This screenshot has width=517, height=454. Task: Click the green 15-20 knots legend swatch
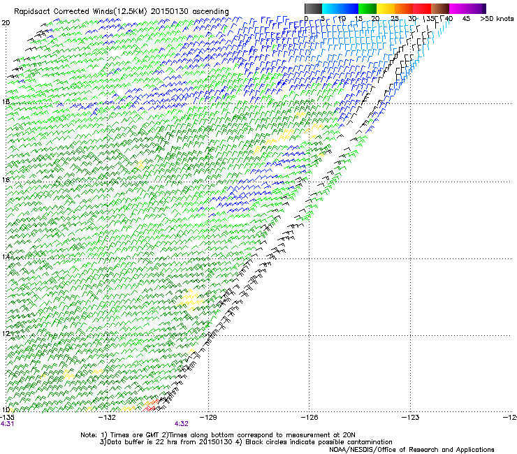click(367, 8)
